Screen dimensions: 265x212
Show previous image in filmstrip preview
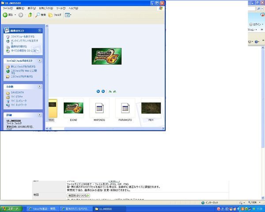point(98,91)
